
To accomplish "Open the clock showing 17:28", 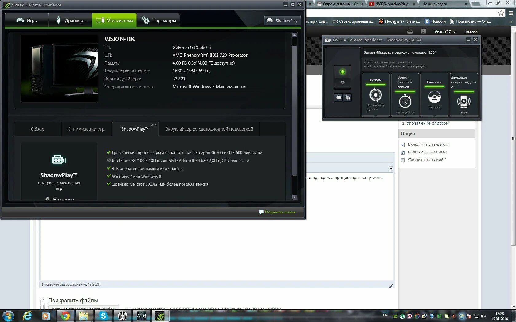I will 499,316.
